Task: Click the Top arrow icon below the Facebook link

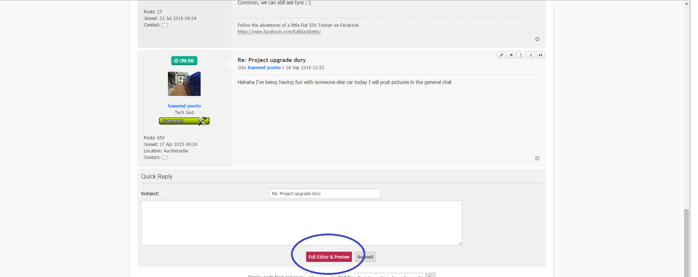Action: (x=537, y=39)
